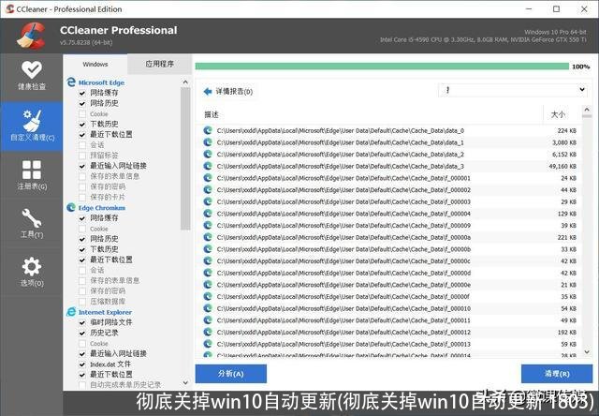Click Edge icon on f_000004 row
The width and height of the screenshot is (599, 416).
click(208, 214)
